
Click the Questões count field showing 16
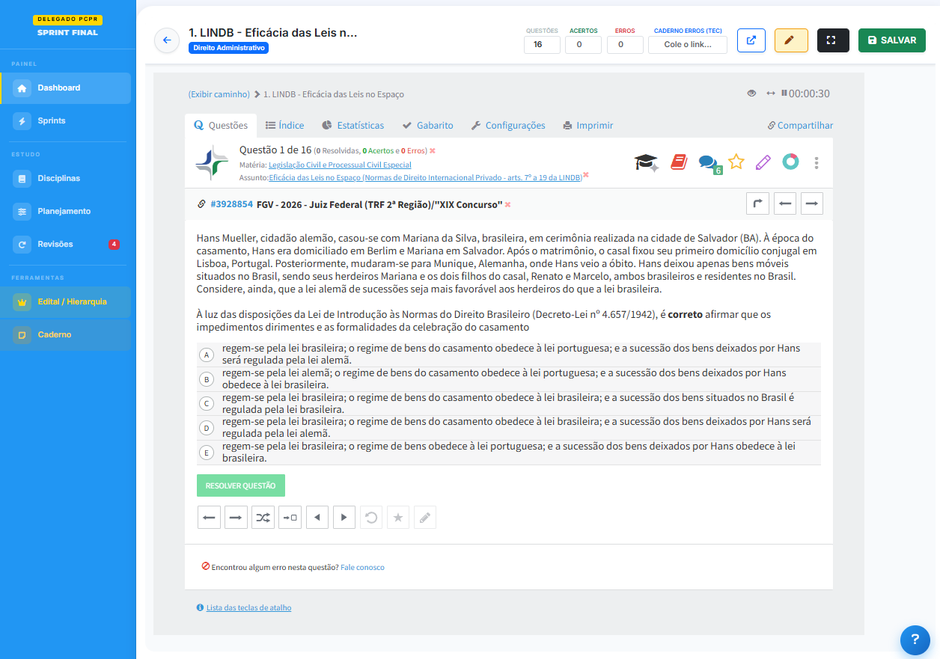coord(542,45)
